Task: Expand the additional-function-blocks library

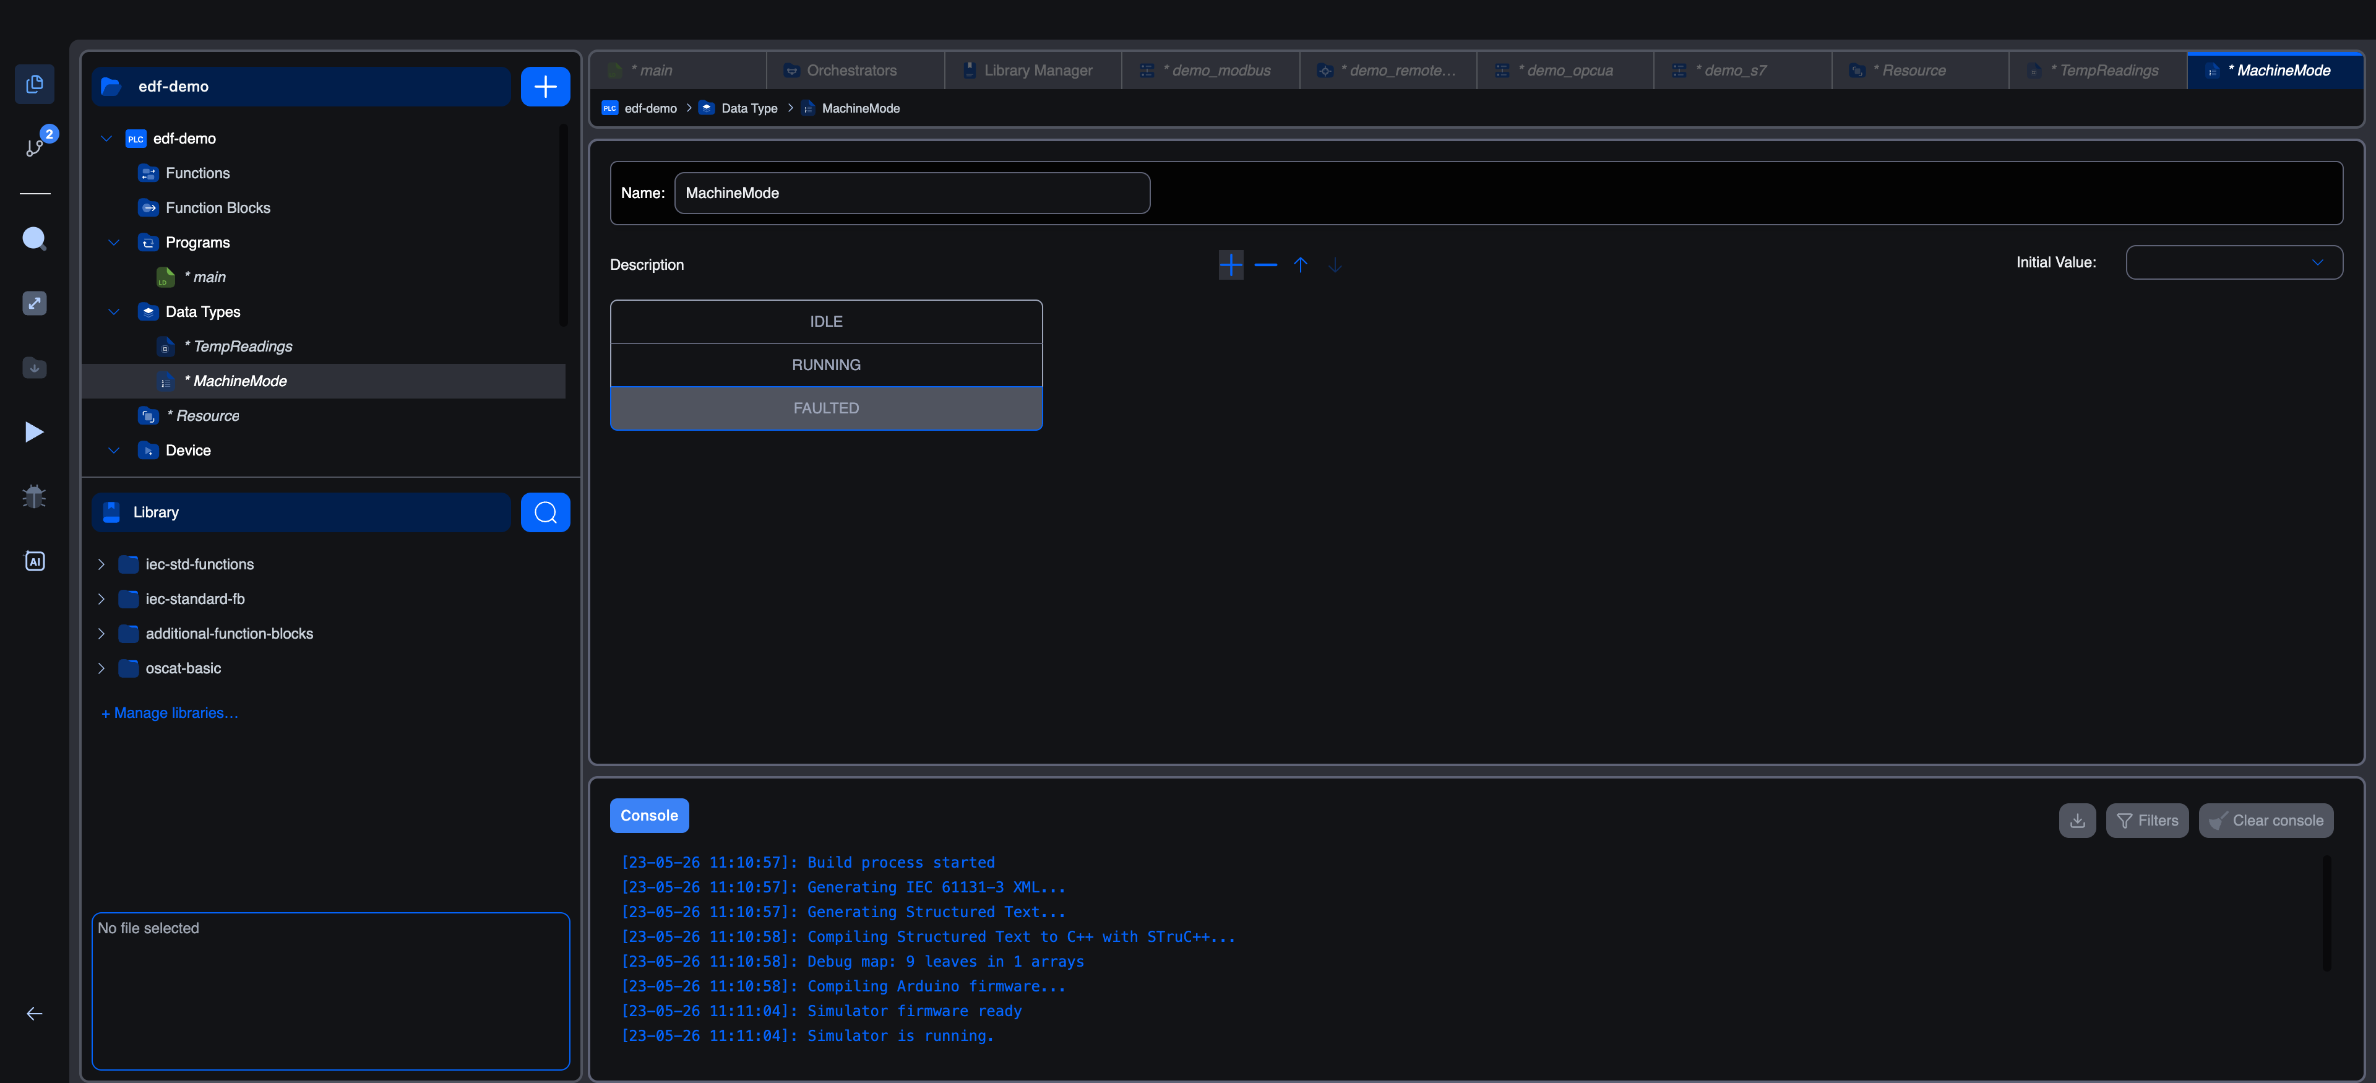Action: 100,634
